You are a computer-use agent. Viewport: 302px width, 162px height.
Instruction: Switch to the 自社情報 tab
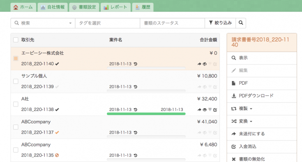(53, 7)
